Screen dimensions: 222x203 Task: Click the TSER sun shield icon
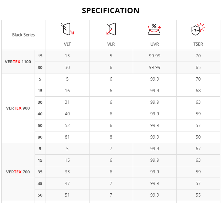[198, 29]
